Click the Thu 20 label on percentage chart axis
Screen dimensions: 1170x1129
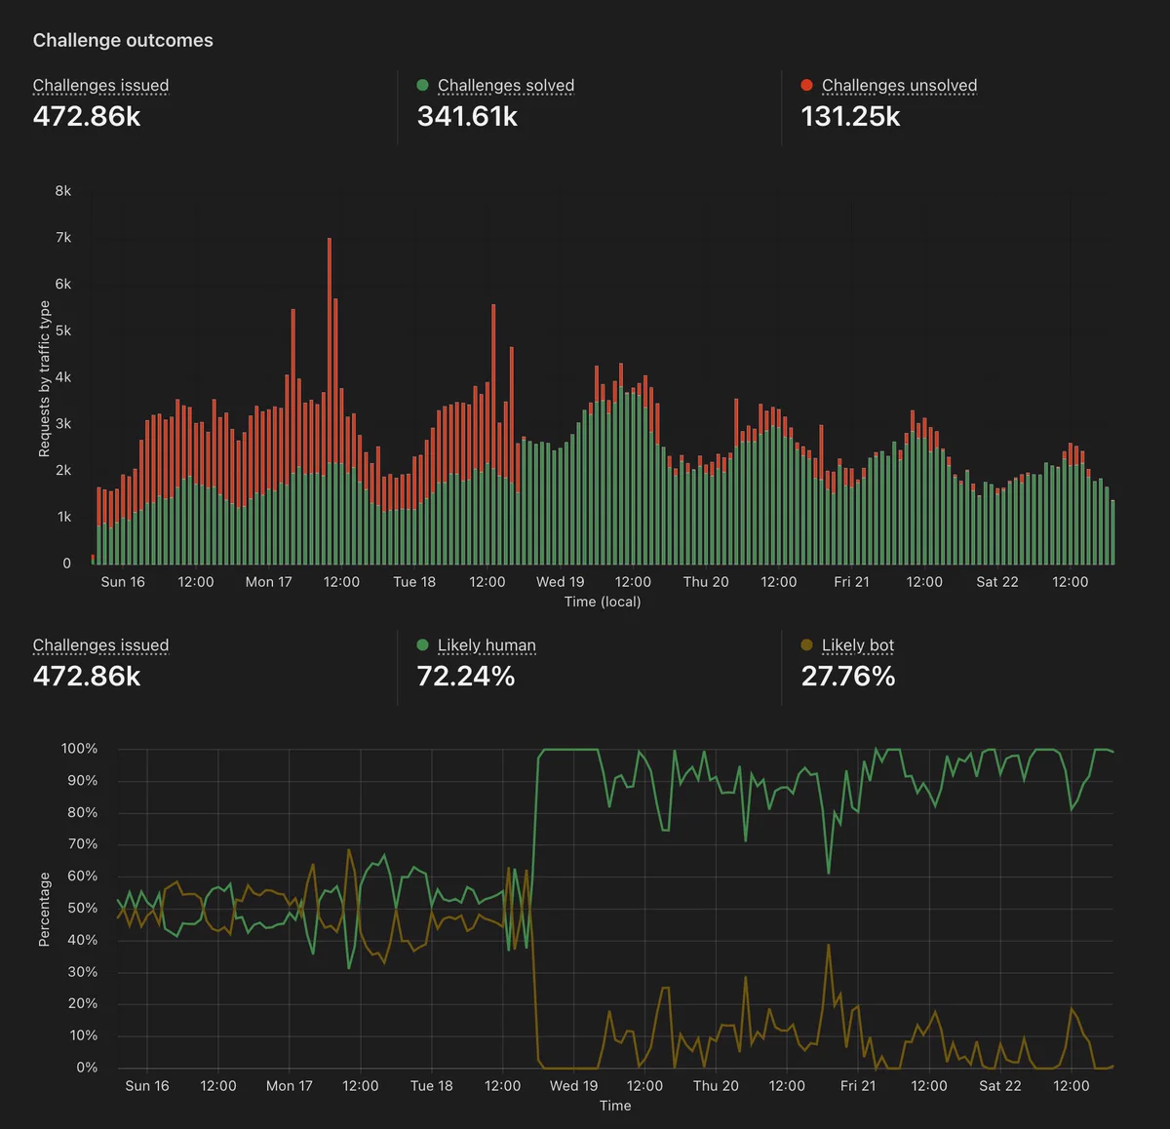[x=716, y=1085]
